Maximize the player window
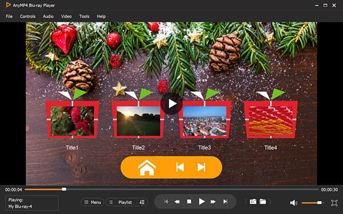The height and width of the screenshot is (214, 343). tap(325, 5)
